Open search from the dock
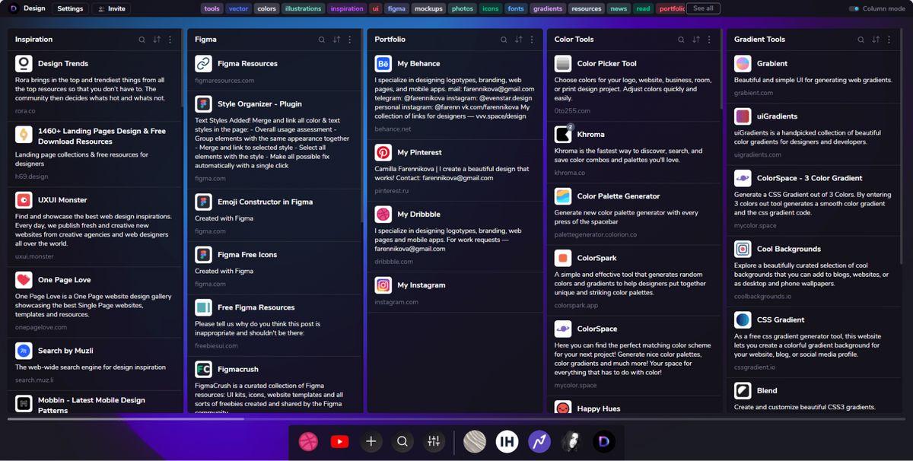Screen dimensions: 913x461 (402, 441)
